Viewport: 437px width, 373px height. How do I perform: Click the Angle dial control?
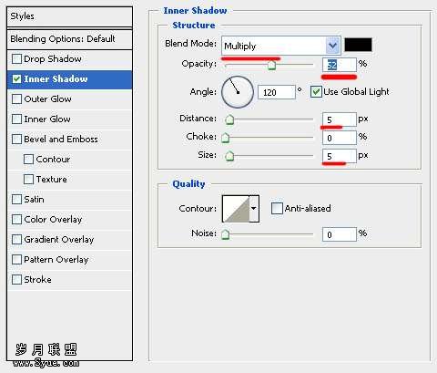(238, 92)
